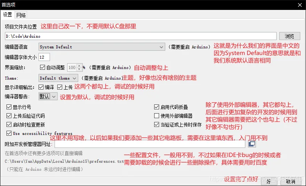Decrease interface scale with the down stepper arrow
This screenshot has height=186, width=306.
click(x=79, y=69)
